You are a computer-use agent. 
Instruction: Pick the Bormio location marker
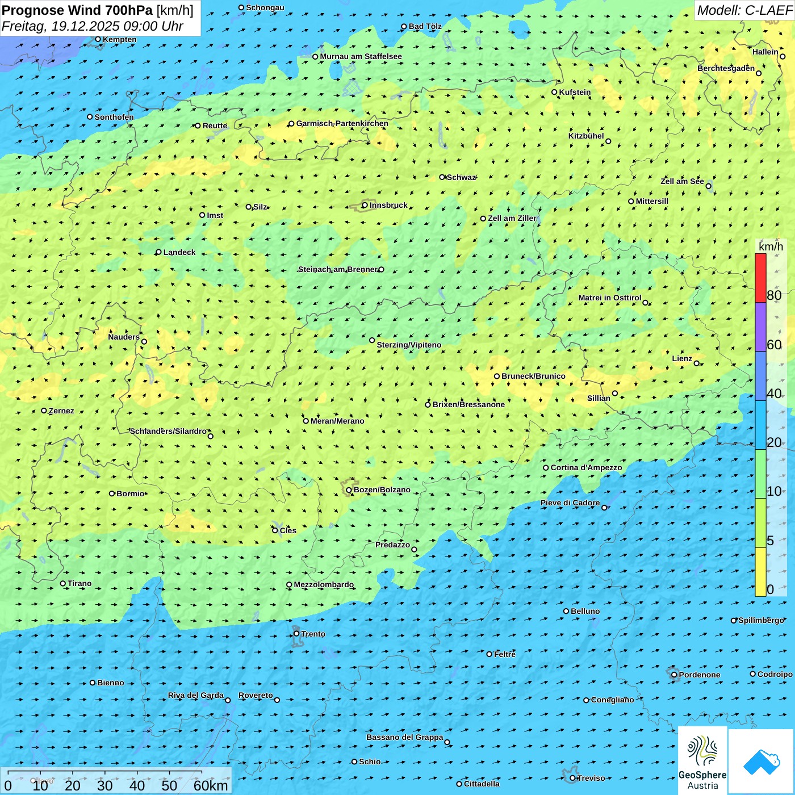click(112, 493)
